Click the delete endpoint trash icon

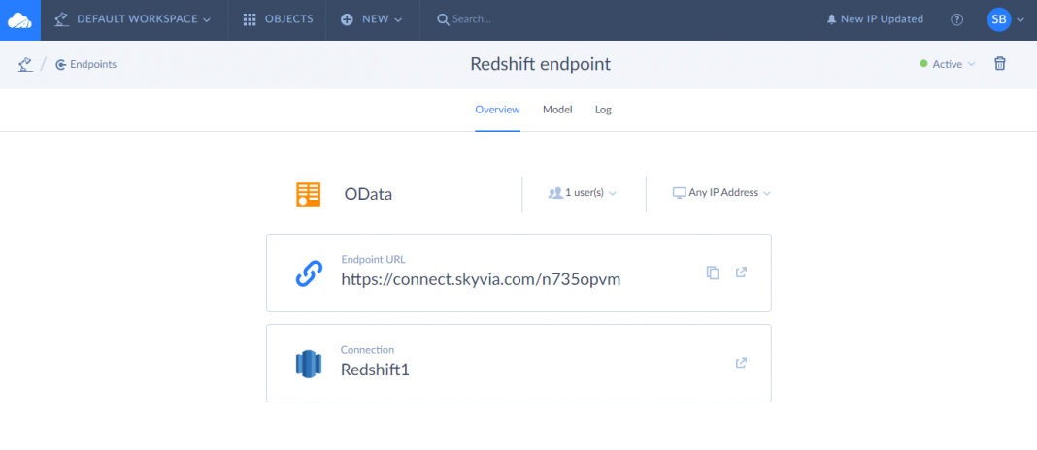999,64
